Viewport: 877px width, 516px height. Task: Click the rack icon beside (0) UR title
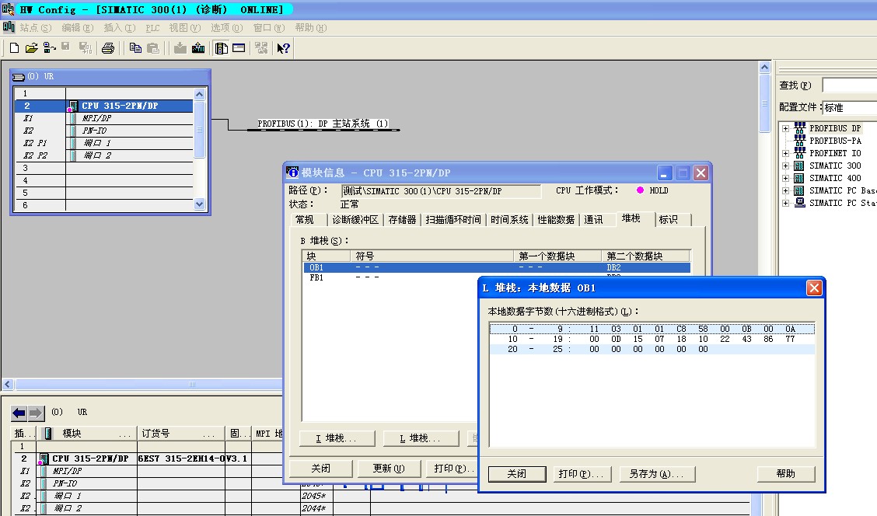tap(19, 77)
